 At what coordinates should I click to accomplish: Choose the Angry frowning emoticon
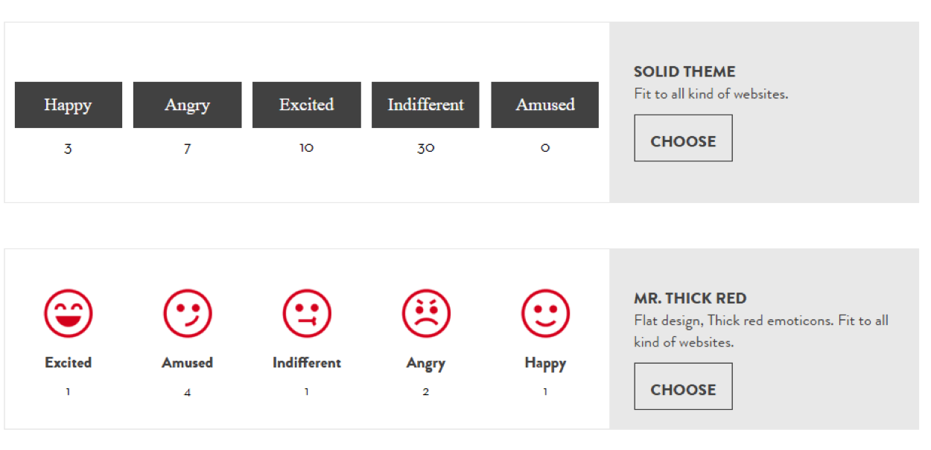[426, 313]
